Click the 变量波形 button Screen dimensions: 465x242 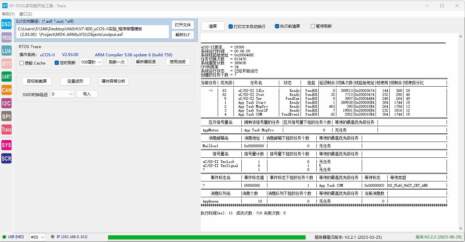pyautogui.click(x=75, y=81)
